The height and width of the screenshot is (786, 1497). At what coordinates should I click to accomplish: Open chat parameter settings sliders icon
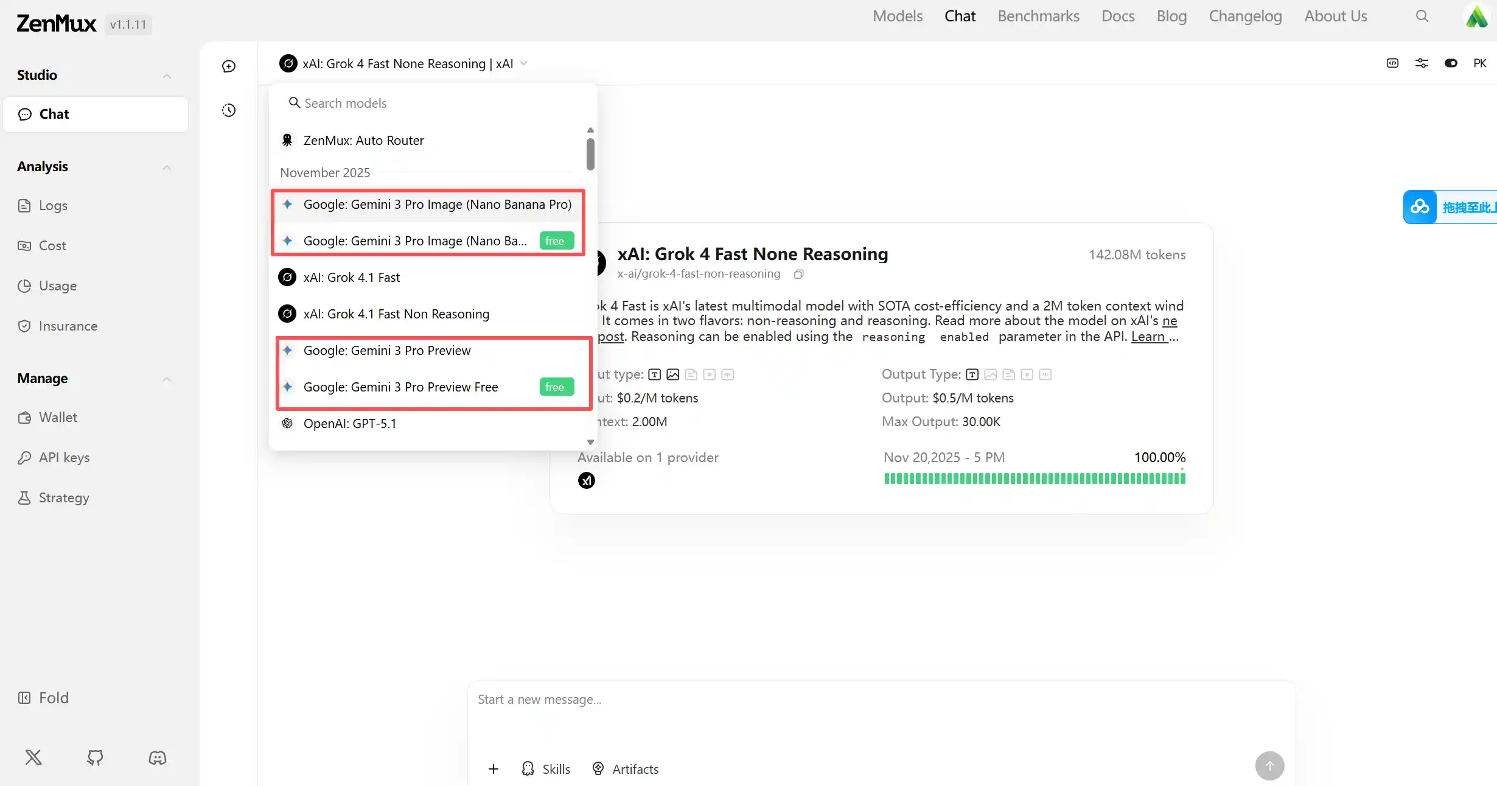tap(1422, 63)
